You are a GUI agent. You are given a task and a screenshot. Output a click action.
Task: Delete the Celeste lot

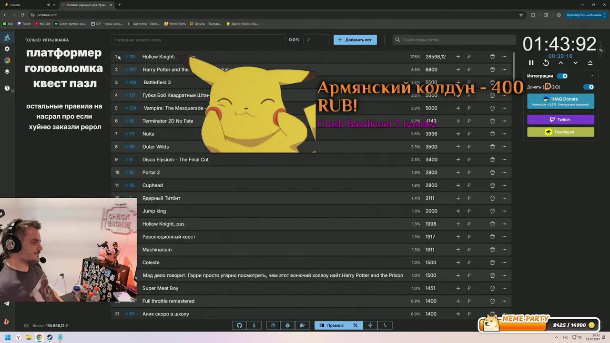pyautogui.click(x=492, y=262)
